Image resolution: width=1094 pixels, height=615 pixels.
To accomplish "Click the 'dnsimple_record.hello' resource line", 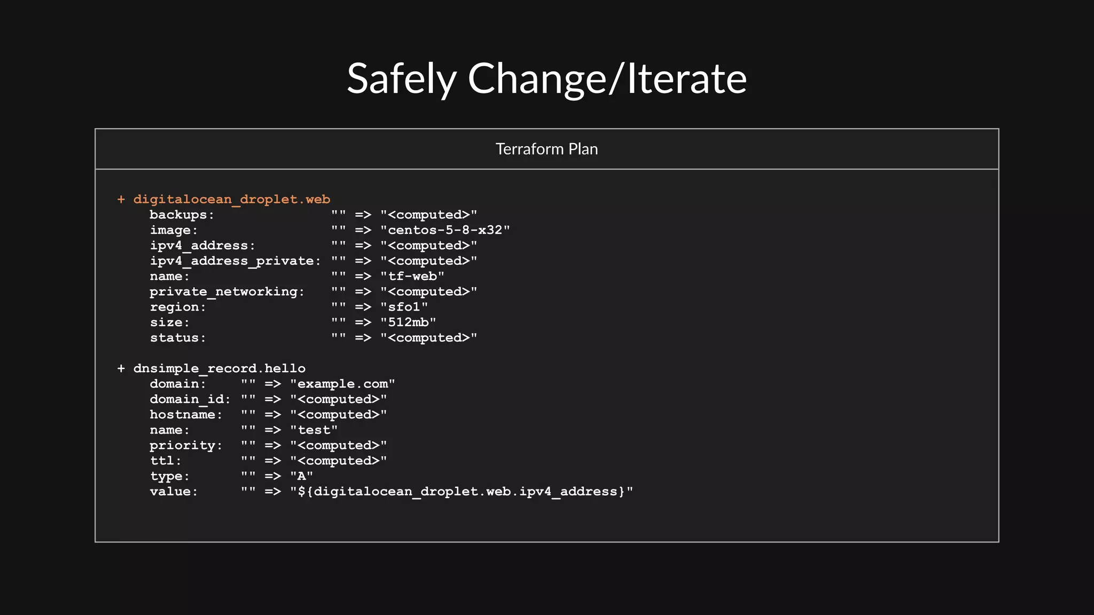I will click(x=212, y=368).
